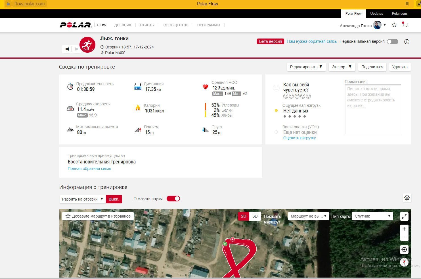Click the red heart rate icon
The image size is (421, 279).
coord(205,87)
